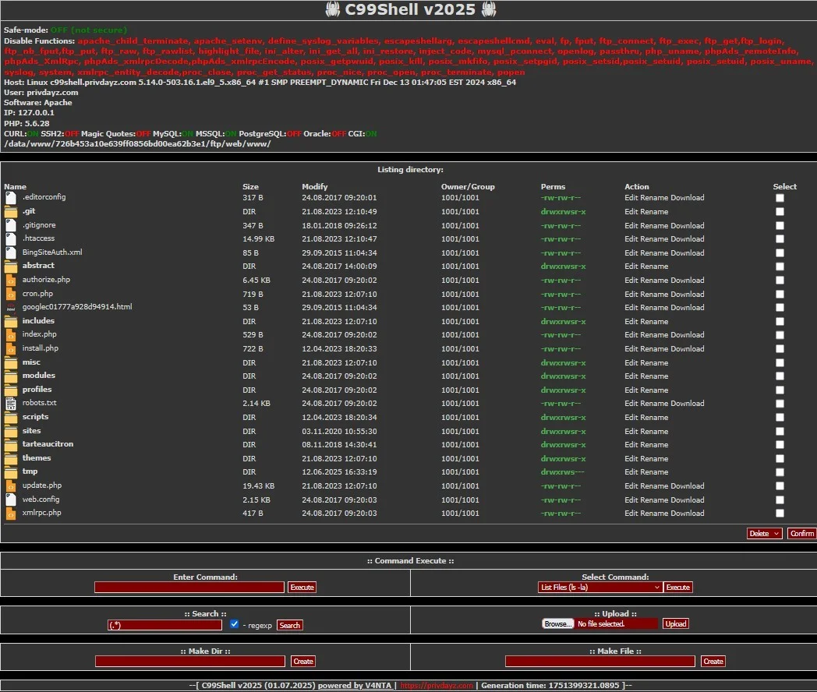Open the Delete action dropdown
The image size is (817, 692).
pos(764,533)
